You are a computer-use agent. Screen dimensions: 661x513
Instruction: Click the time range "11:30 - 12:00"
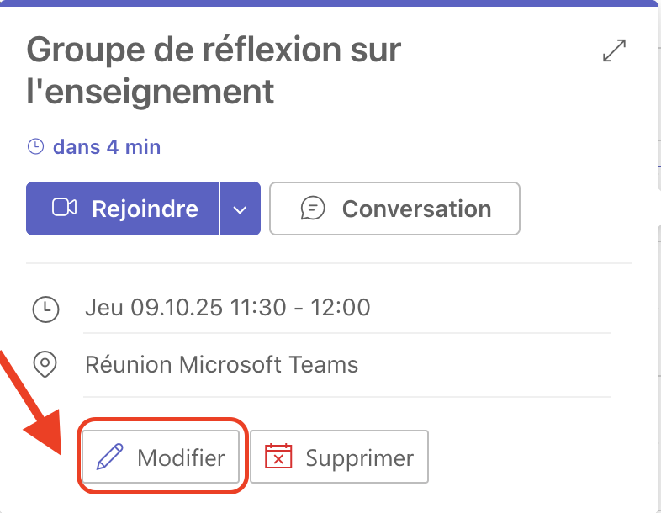point(299,308)
